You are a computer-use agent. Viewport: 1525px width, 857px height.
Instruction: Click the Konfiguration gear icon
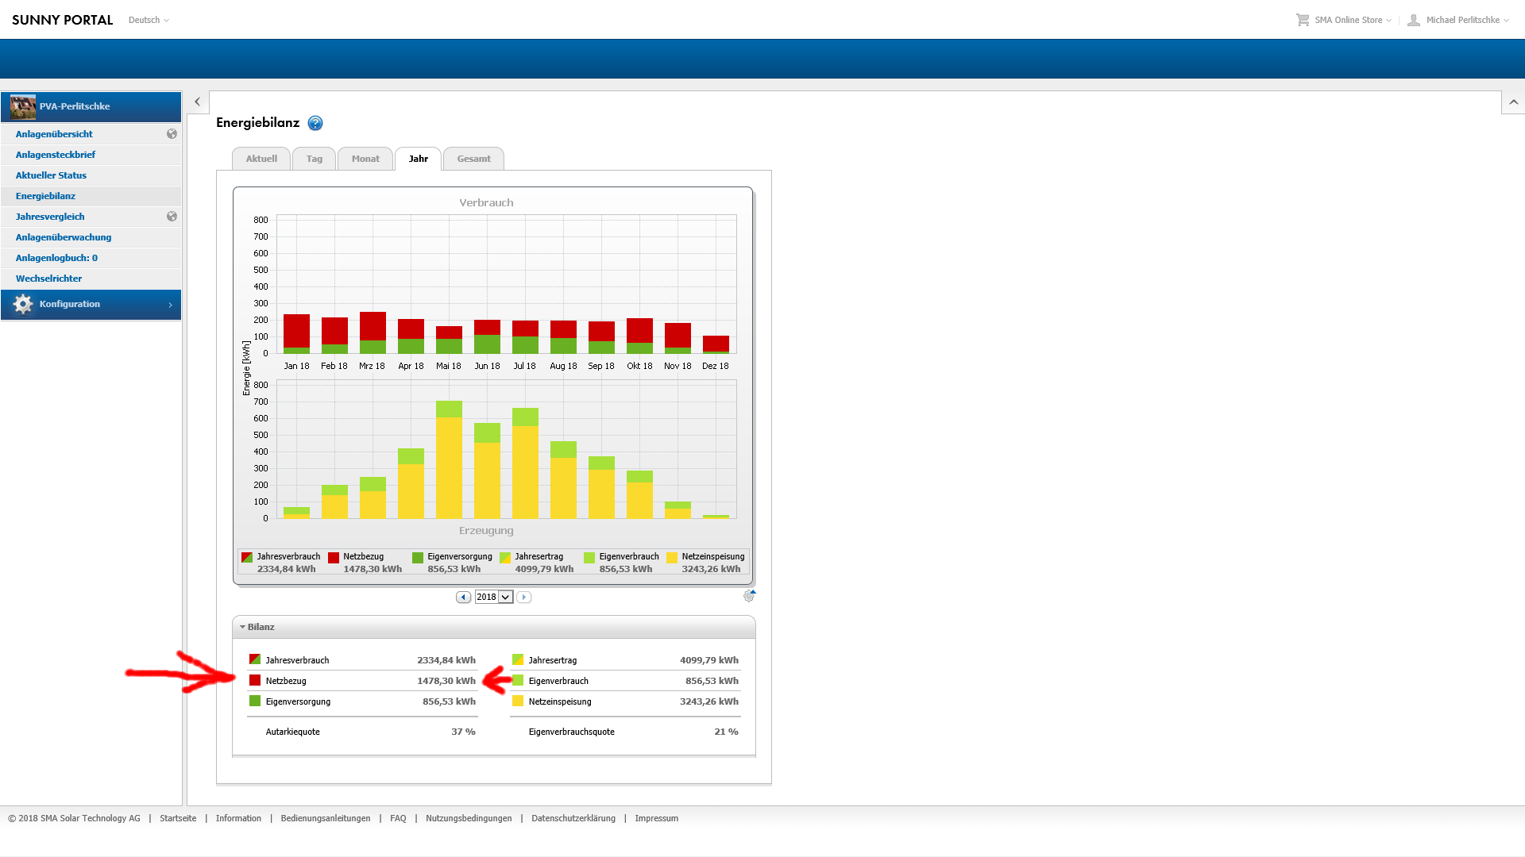23,304
